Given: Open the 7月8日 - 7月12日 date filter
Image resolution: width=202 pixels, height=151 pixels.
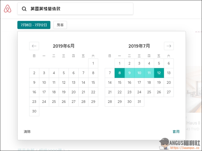Looking at the screenshot, I should [x=34, y=25].
